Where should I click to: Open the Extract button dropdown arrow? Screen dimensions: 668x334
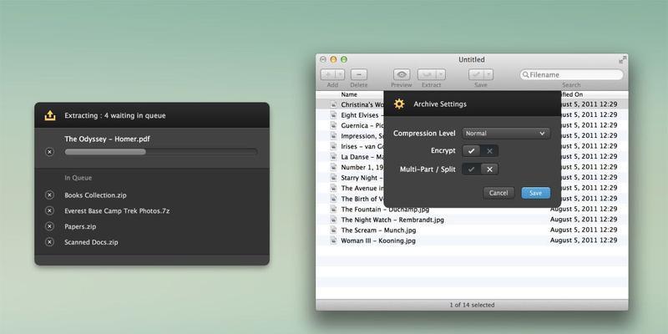(x=440, y=74)
